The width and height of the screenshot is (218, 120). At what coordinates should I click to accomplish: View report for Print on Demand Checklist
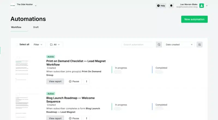click(x=55, y=81)
